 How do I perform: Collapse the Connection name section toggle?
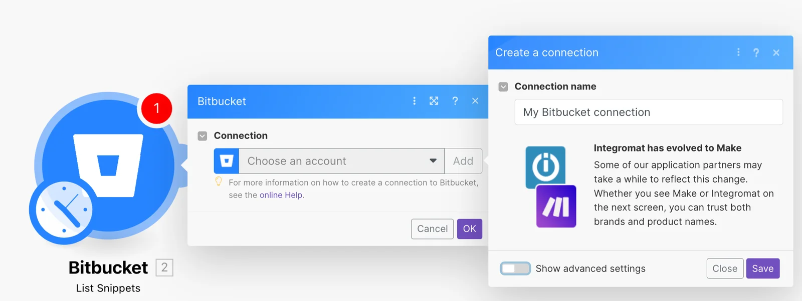pyautogui.click(x=503, y=87)
